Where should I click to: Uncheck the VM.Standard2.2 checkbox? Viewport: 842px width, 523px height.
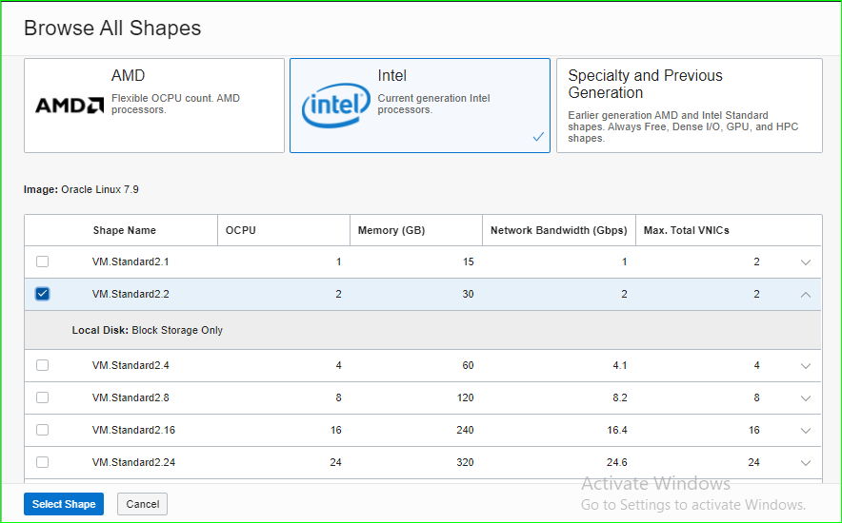pos(42,294)
